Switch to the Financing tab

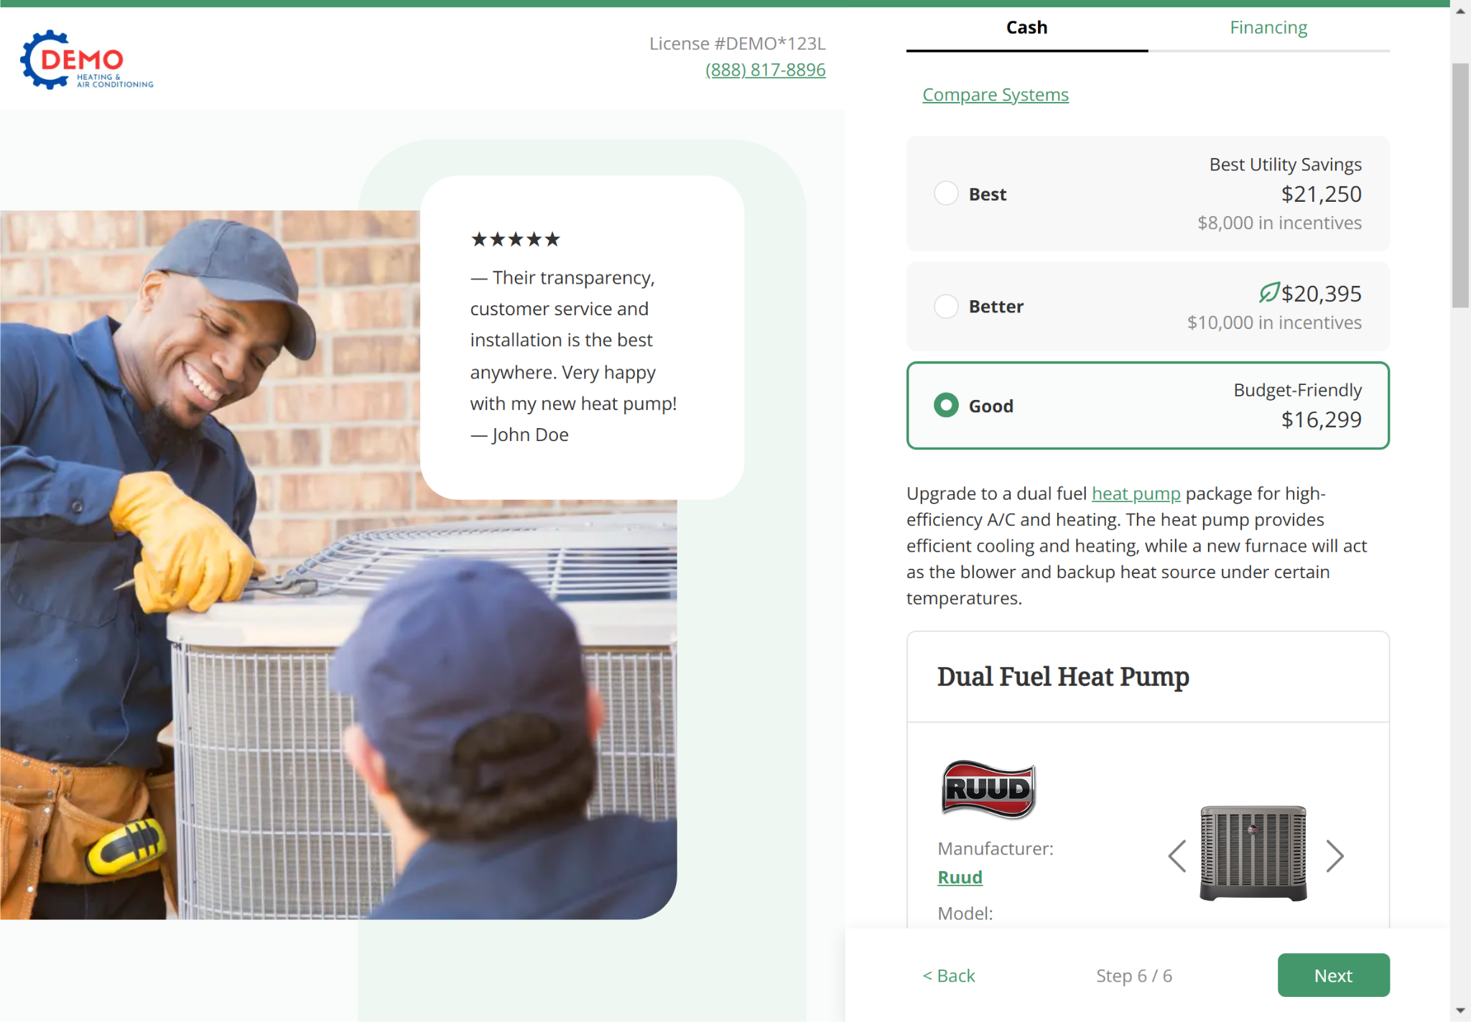1268,28
